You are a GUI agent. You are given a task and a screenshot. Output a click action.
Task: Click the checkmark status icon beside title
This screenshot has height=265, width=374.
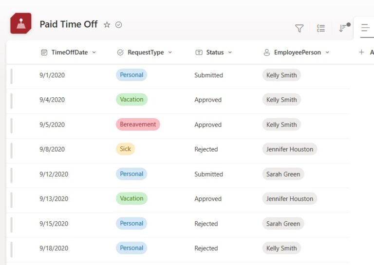tap(118, 25)
